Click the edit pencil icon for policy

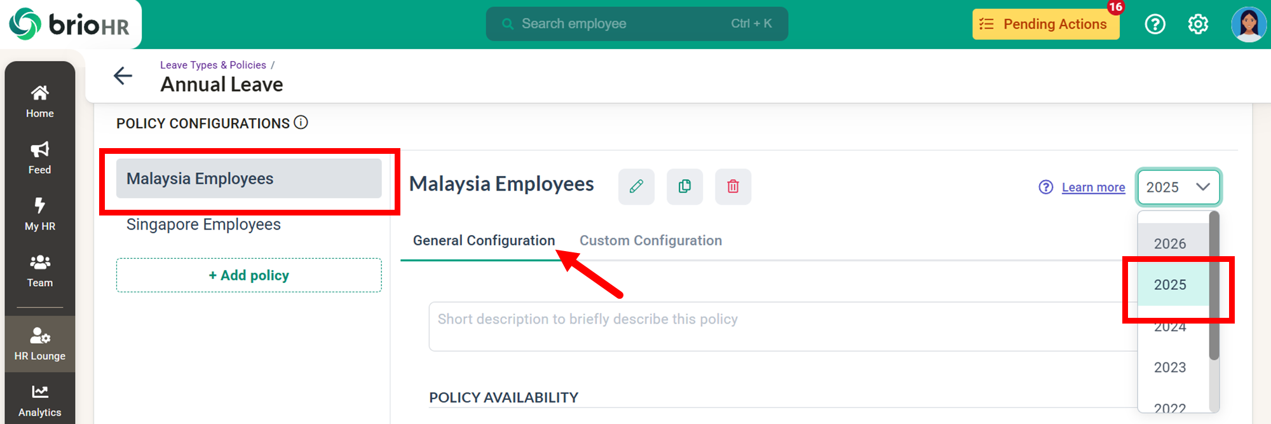(636, 186)
